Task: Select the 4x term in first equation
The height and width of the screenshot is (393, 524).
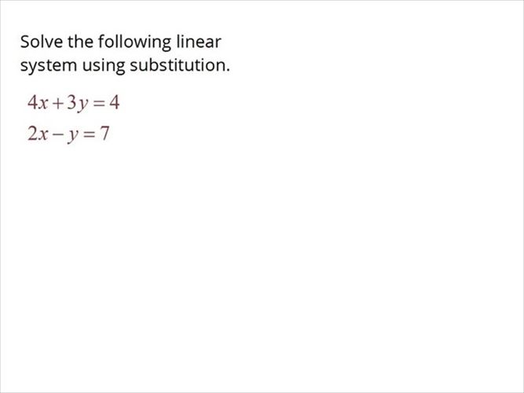Action: click(x=38, y=102)
